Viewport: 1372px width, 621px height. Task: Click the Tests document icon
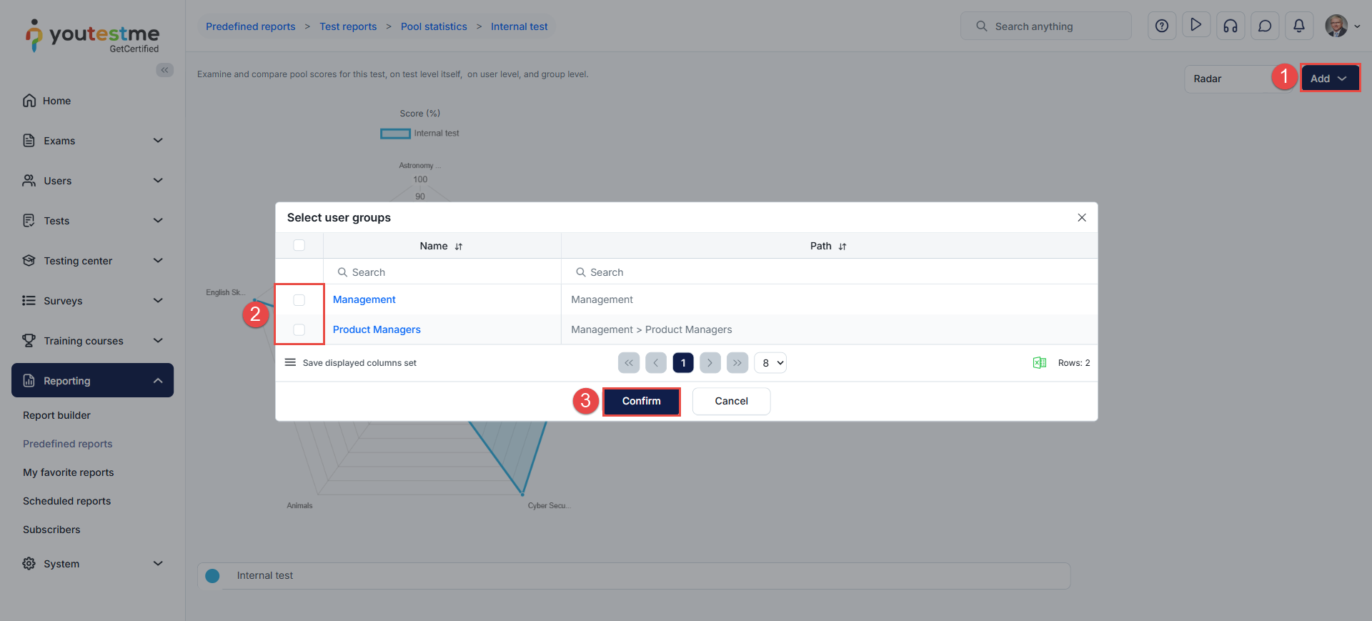click(29, 221)
